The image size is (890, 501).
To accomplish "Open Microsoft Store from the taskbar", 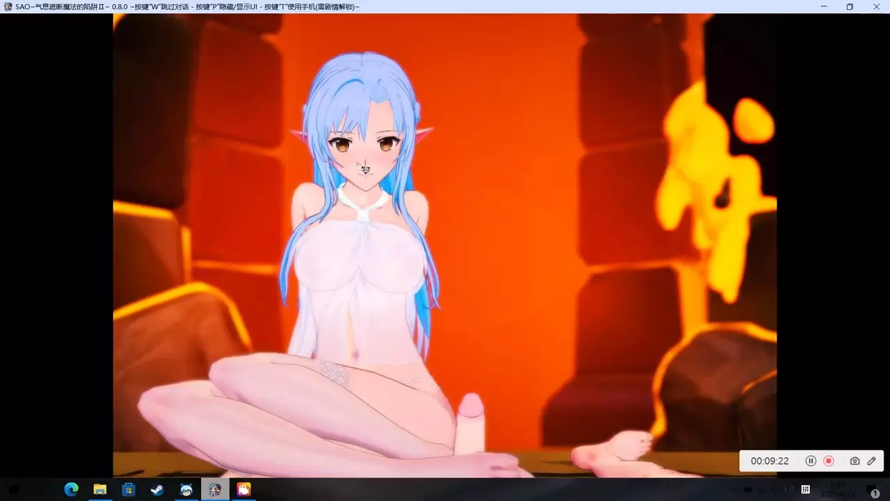I will 128,489.
